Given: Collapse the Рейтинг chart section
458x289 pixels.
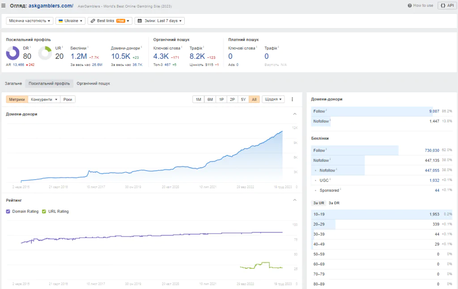Looking at the screenshot, I should [x=295, y=200].
